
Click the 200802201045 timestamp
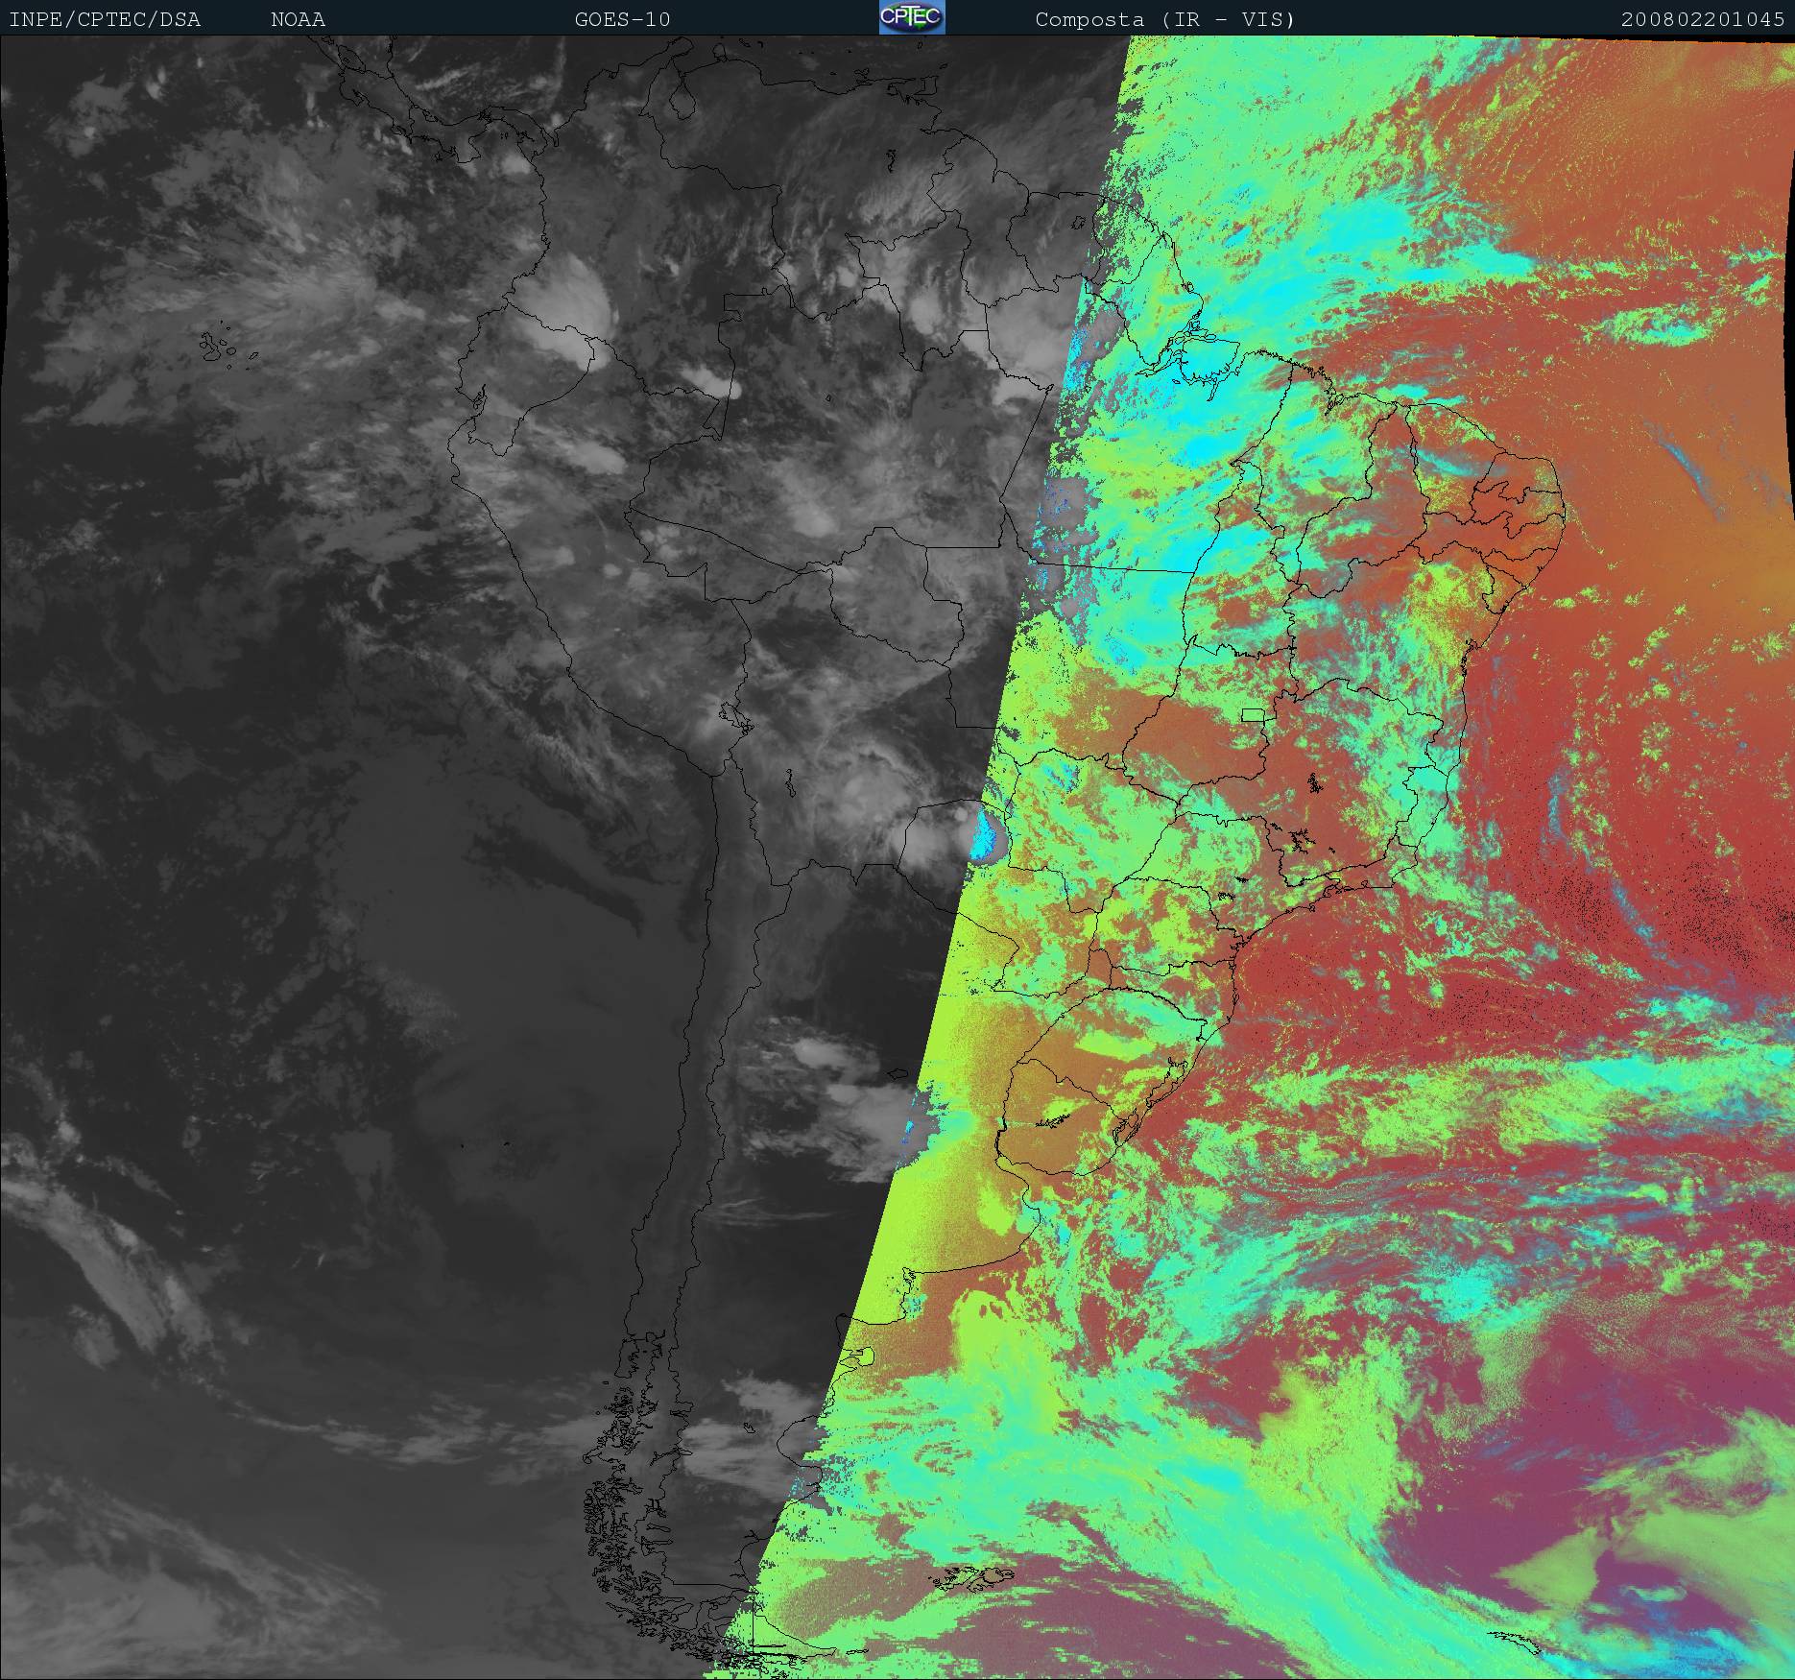1703,19
